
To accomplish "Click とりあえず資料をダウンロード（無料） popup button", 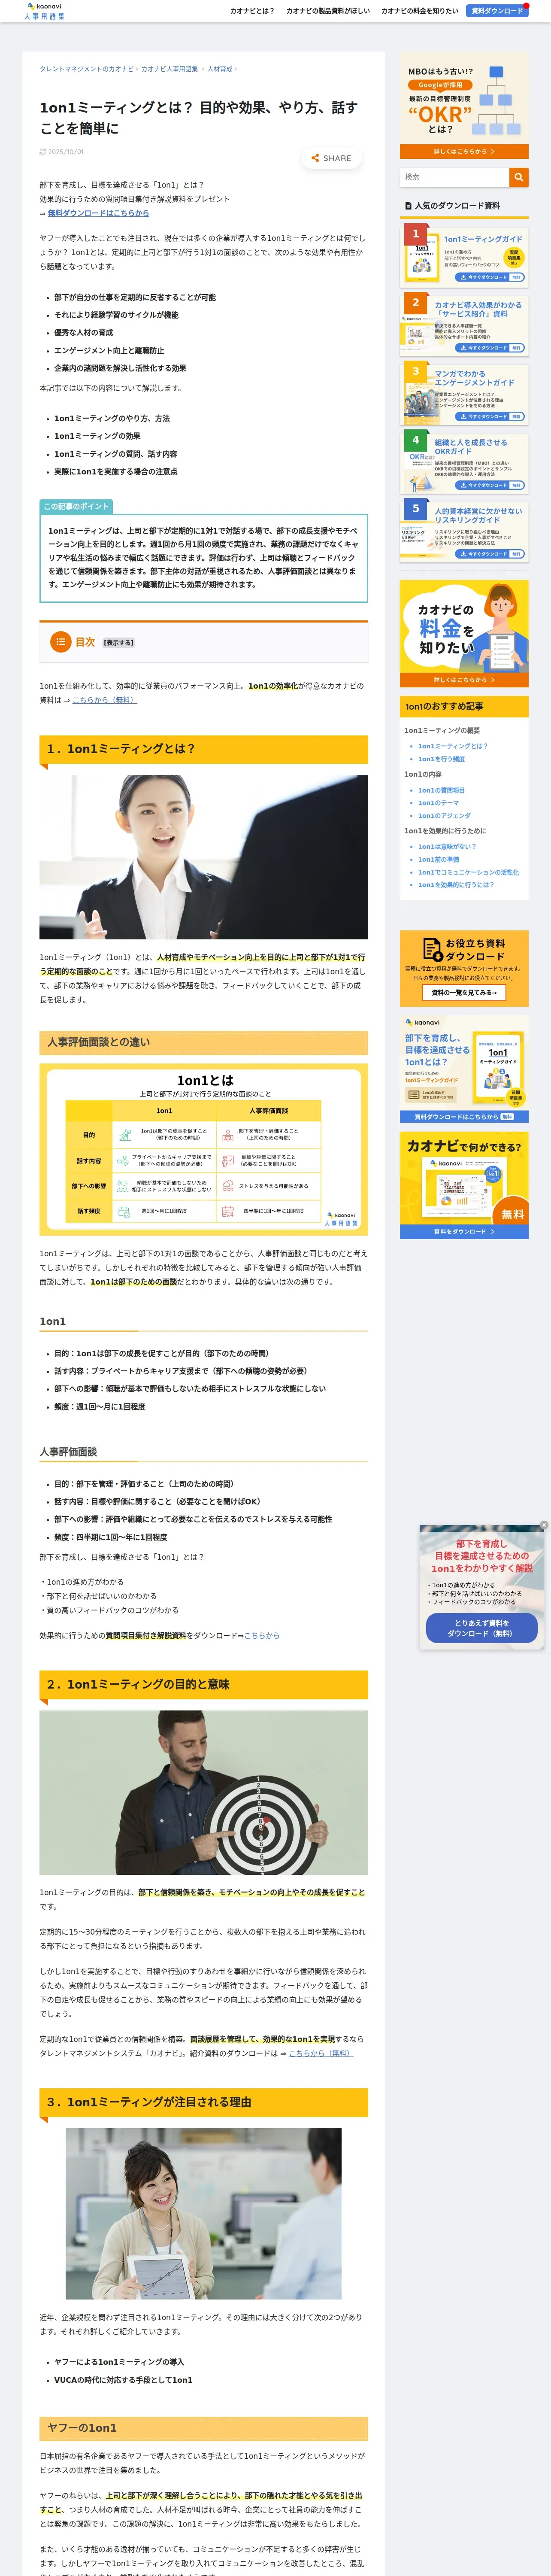I will click(481, 1628).
